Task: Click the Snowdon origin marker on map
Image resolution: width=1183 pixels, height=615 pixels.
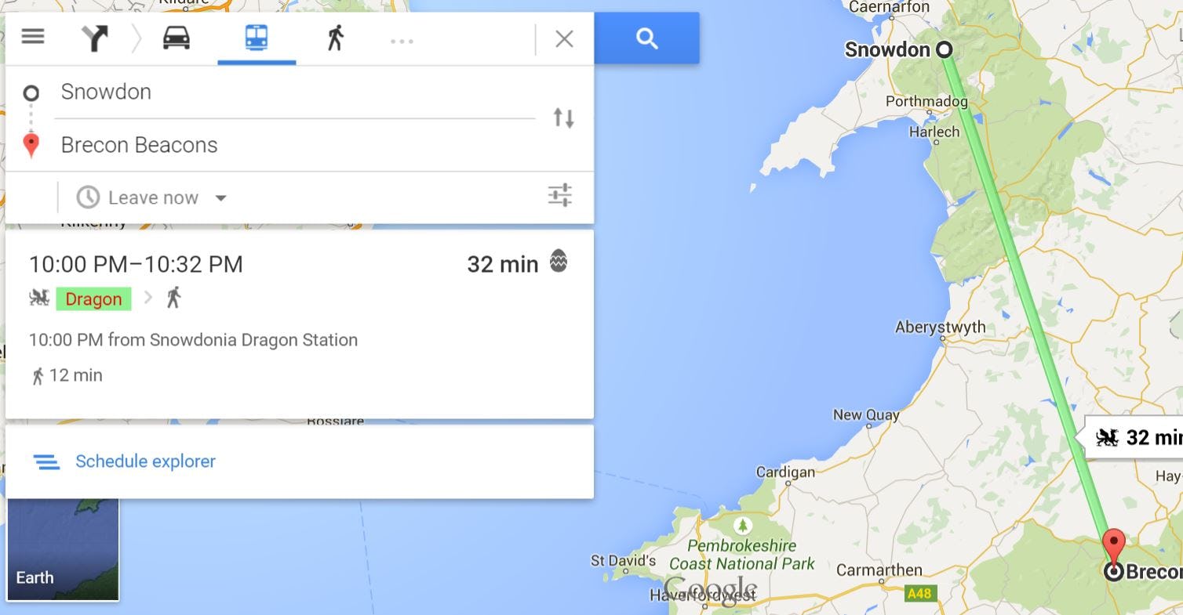Action: [x=945, y=50]
